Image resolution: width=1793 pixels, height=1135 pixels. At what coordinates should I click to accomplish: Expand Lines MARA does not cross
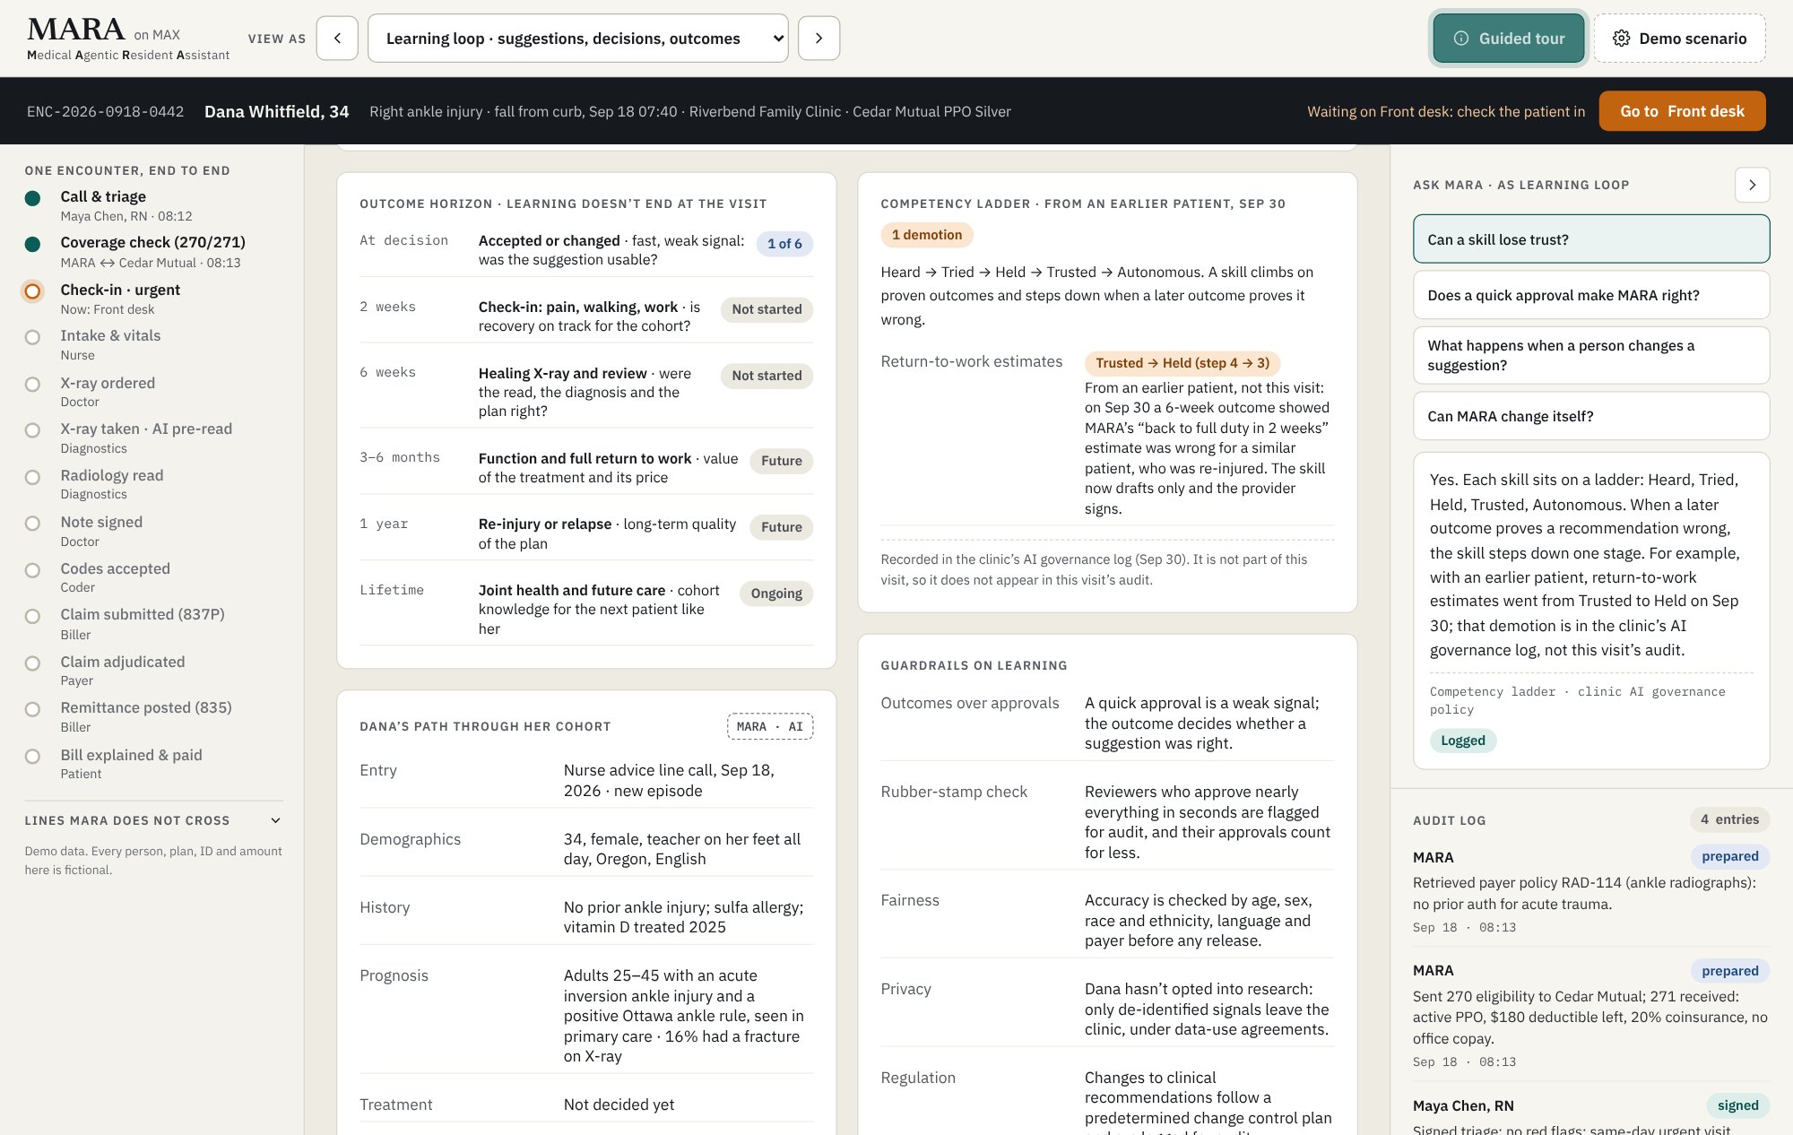coord(153,820)
